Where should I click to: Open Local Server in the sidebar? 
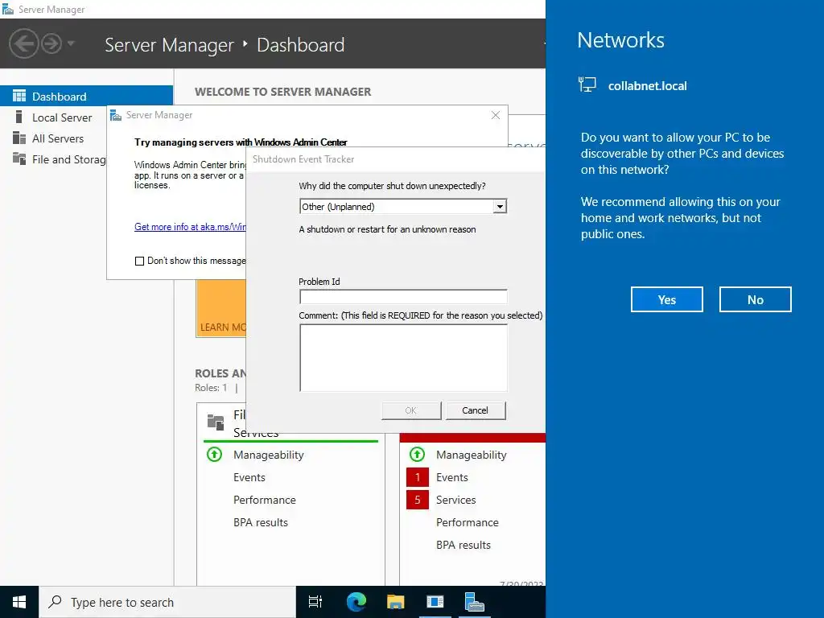coord(62,117)
